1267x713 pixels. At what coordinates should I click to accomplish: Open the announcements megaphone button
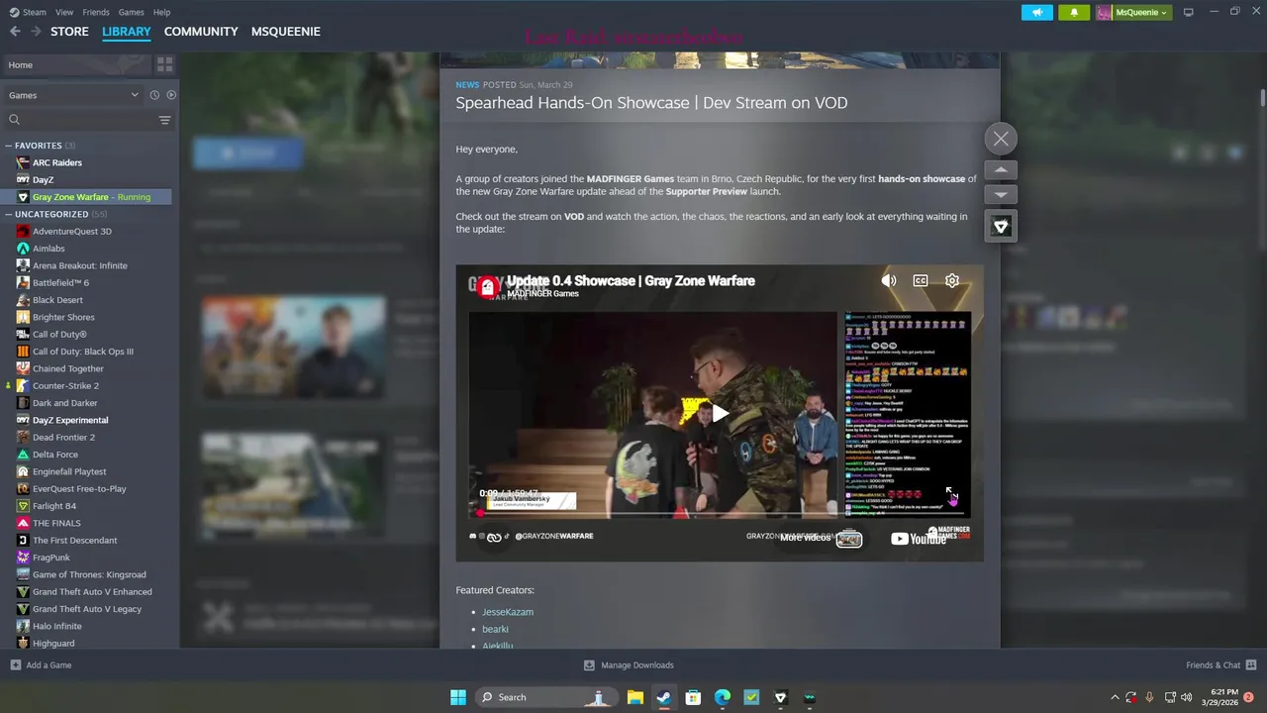(x=1037, y=12)
